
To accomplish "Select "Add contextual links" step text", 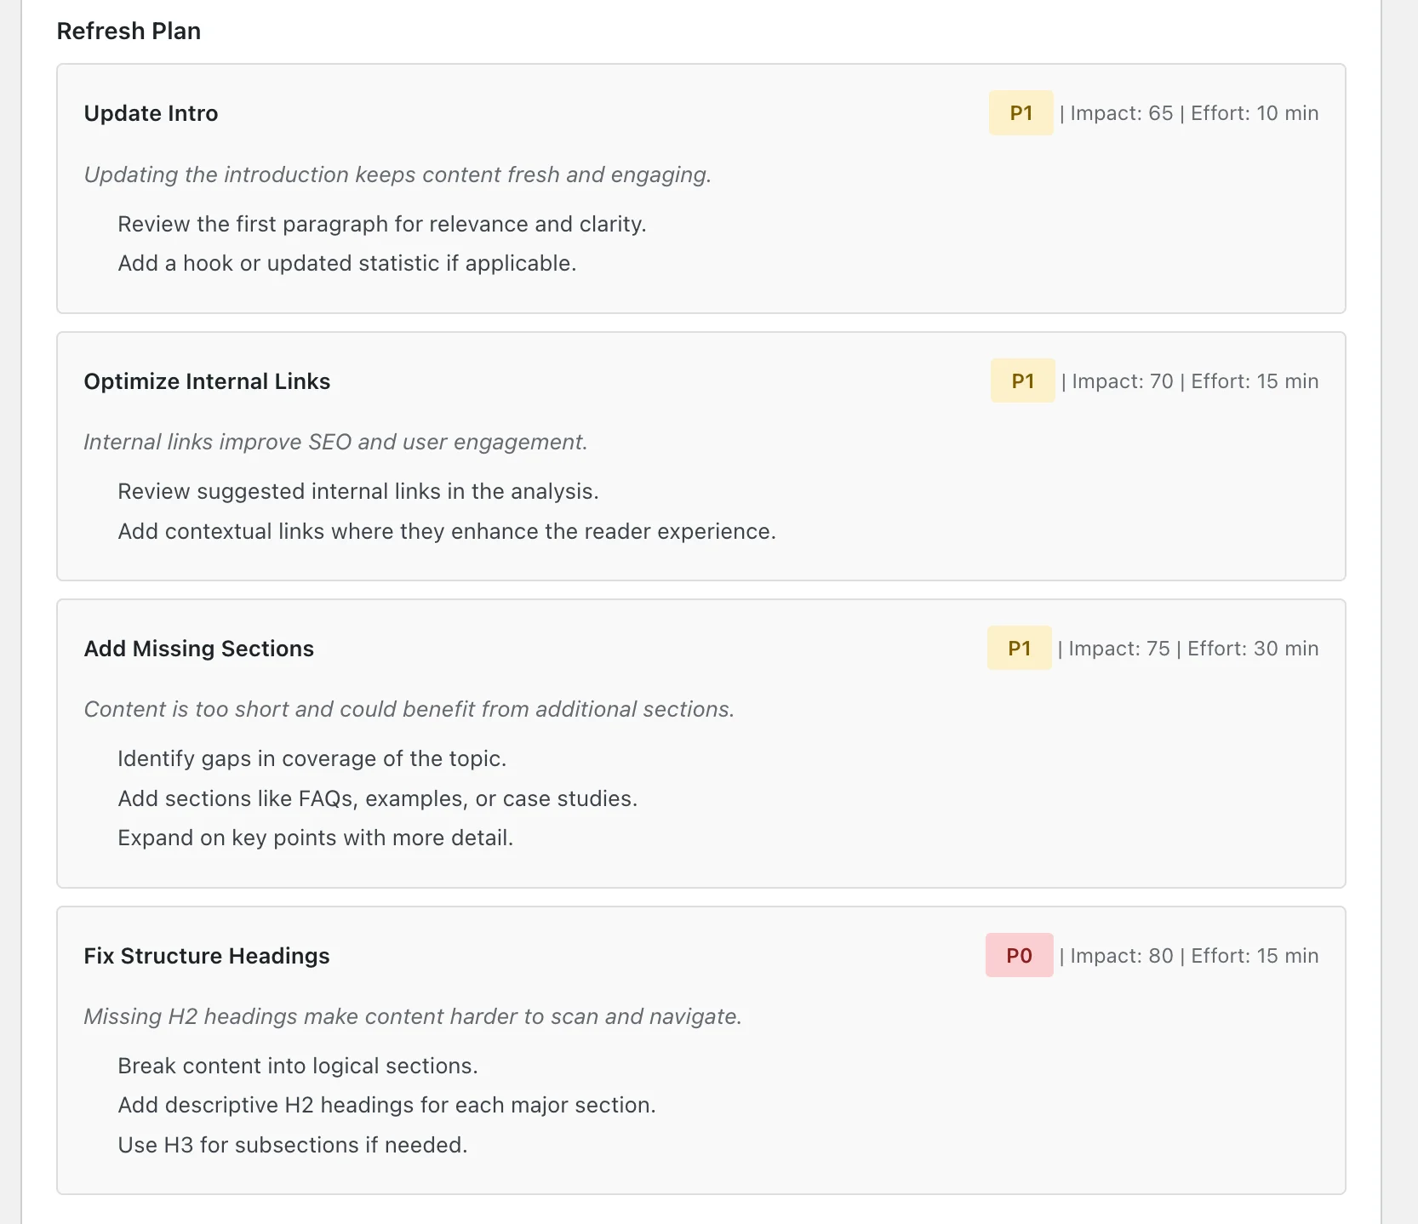I will (x=446, y=532).
